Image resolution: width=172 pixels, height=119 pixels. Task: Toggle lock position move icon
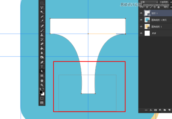(x=155, y=7)
